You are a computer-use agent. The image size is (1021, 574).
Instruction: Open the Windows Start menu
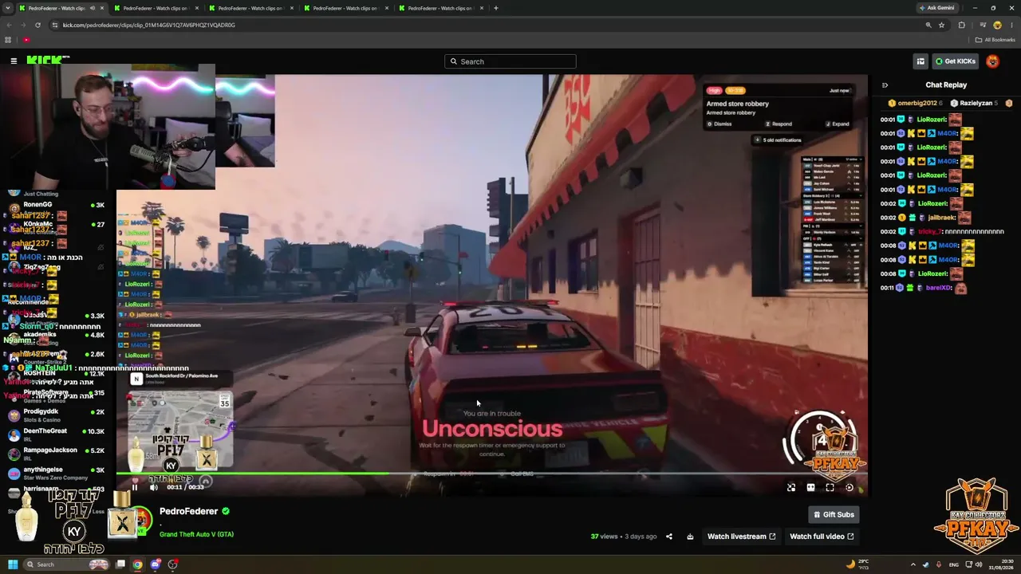click(13, 564)
